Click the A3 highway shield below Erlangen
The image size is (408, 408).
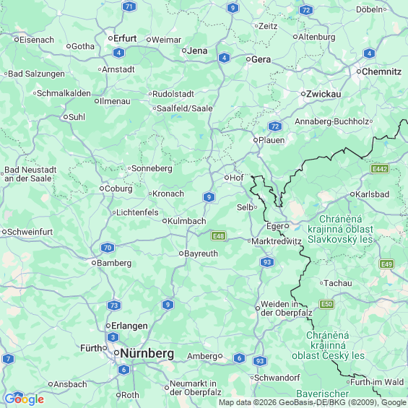(113, 337)
